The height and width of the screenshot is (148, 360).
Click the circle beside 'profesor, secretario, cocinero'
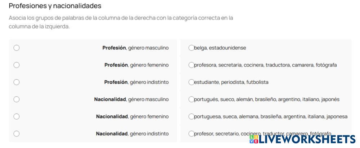click(x=191, y=134)
